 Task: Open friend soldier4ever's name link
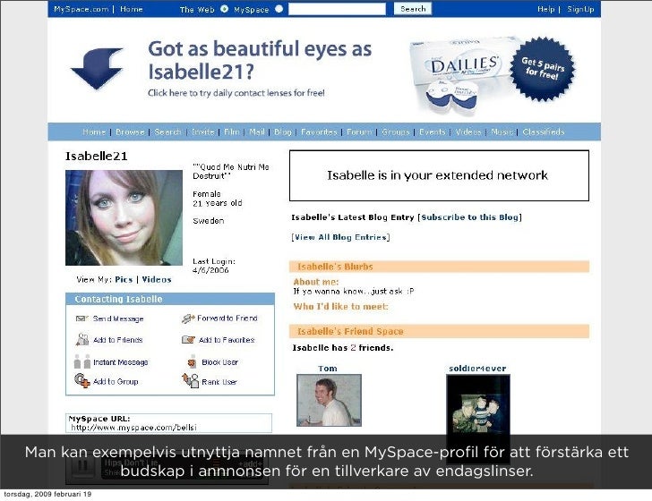(477, 369)
